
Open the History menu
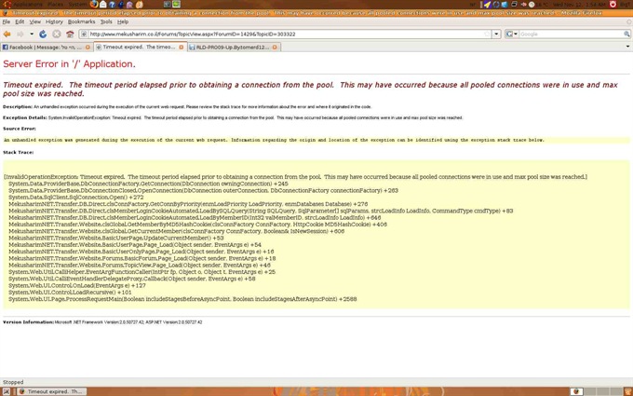(x=55, y=21)
